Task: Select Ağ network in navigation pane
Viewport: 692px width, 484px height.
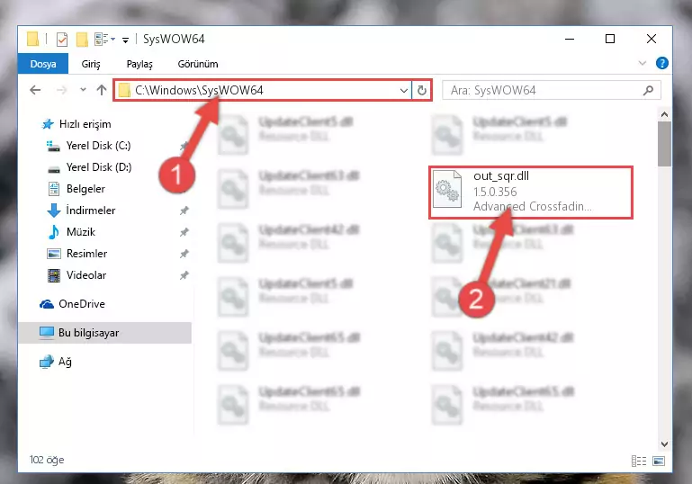Action: point(56,362)
